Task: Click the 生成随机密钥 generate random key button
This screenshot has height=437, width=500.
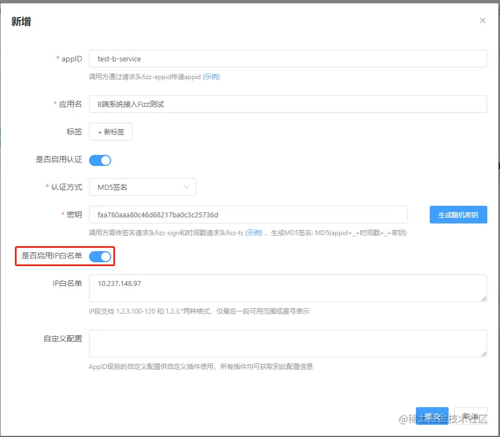Action: [458, 215]
